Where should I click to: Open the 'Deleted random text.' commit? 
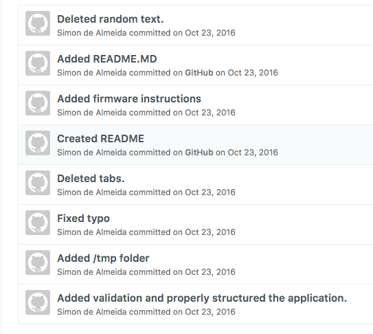[x=111, y=19]
